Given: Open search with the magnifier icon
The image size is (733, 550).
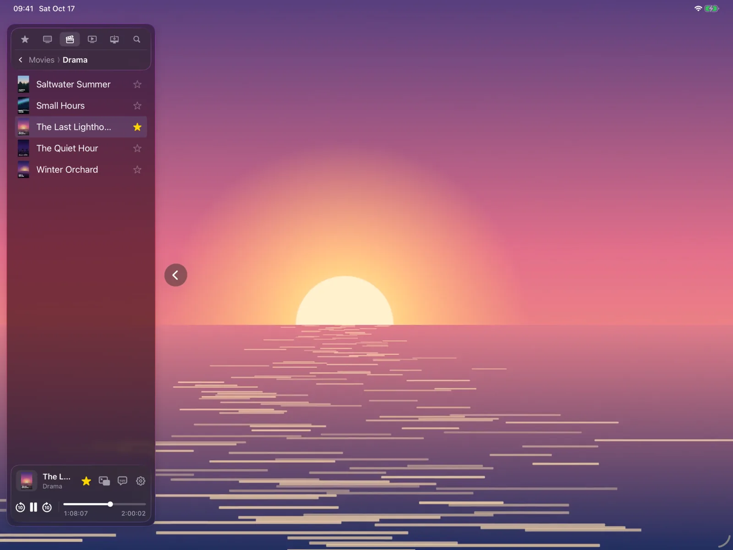Looking at the screenshot, I should (137, 39).
